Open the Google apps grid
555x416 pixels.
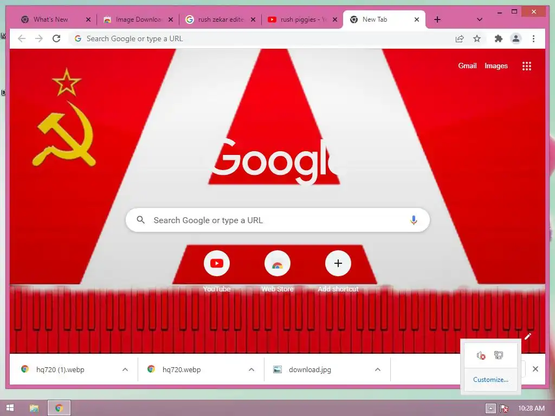click(527, 66)
